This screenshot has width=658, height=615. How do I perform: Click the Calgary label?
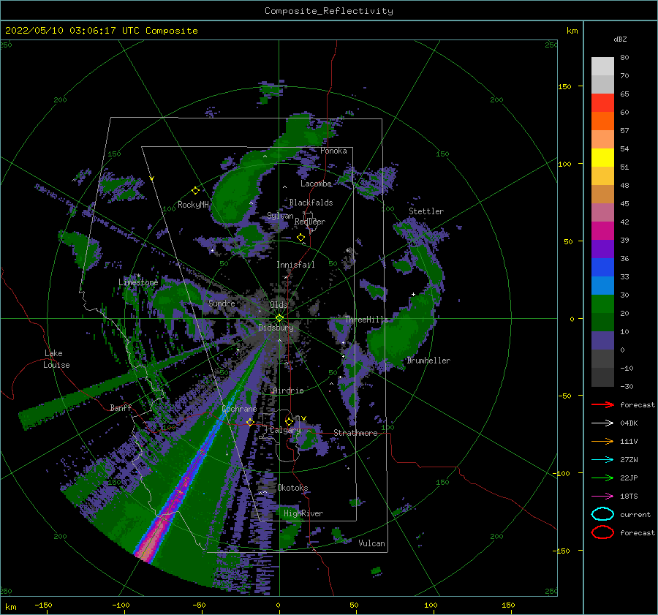(285, 430)
